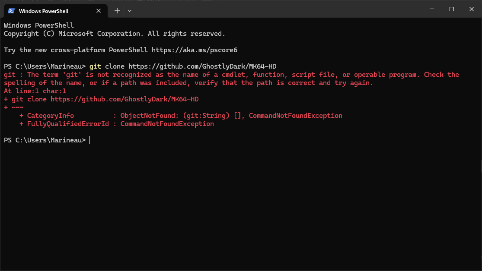Click the 'git : The term' error line
The width and height of the screenshot is (482, 271).
click(x=231, y=75)
